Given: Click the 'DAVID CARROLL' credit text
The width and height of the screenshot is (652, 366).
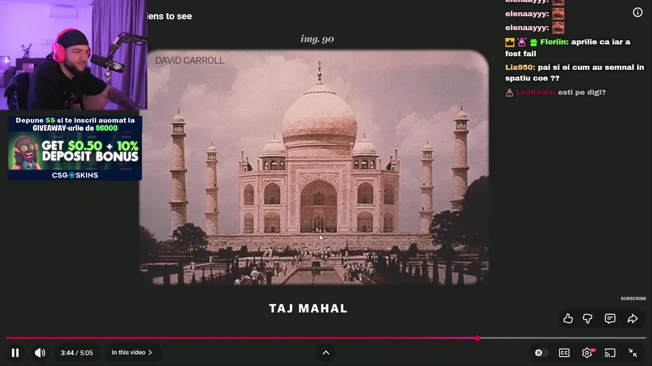Looking at the screenshot, I should (x=189, y=60).
